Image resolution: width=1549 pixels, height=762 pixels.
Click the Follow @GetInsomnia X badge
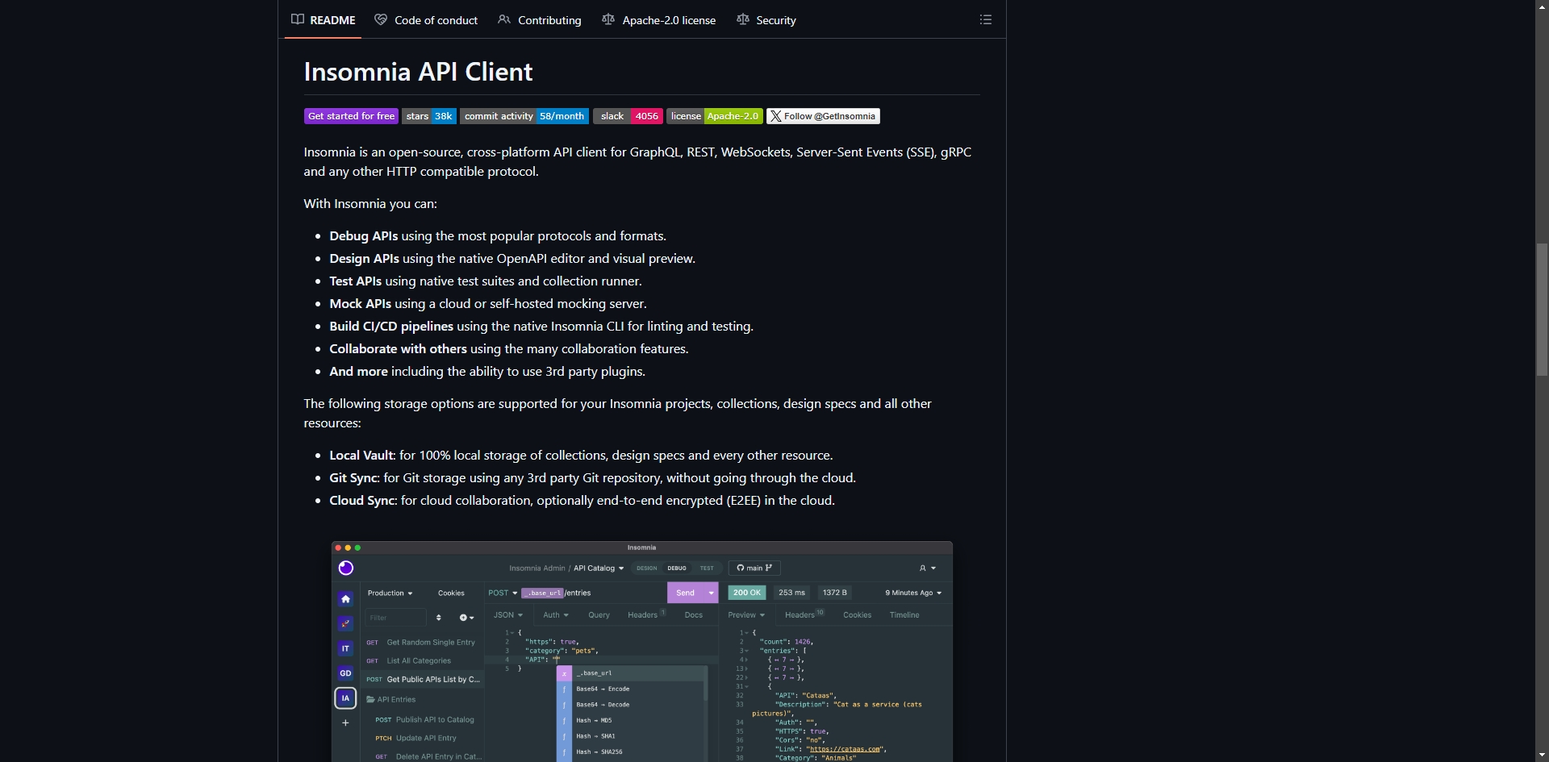coord(823,116)
